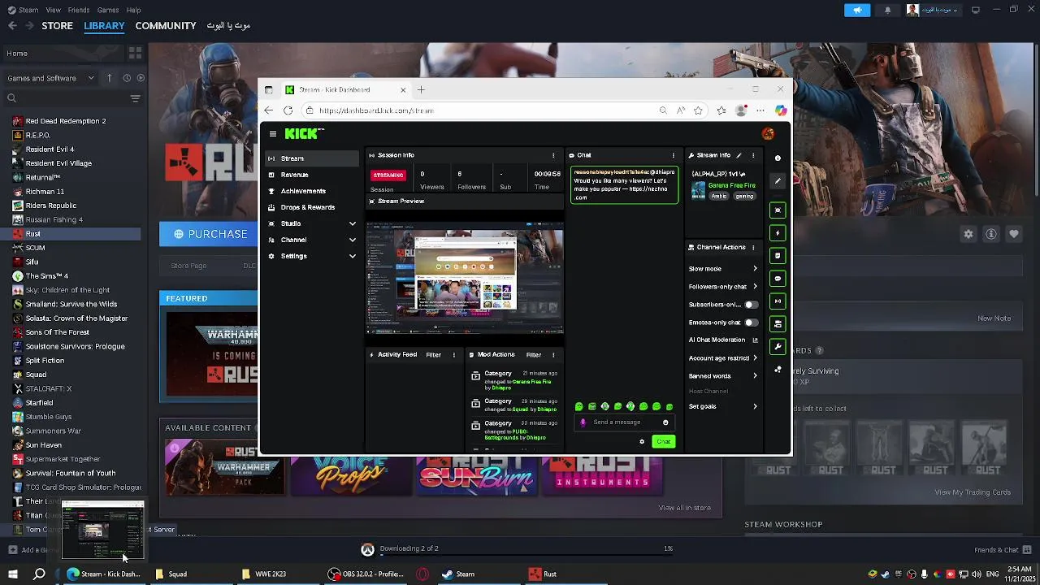Select Starfield in Steam library list
1040x585 pixels.
(39, 403)
